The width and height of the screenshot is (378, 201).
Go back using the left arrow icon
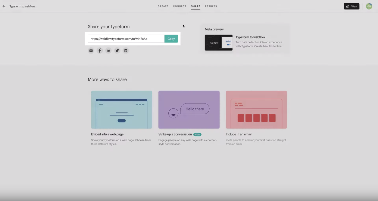point(4,6)
